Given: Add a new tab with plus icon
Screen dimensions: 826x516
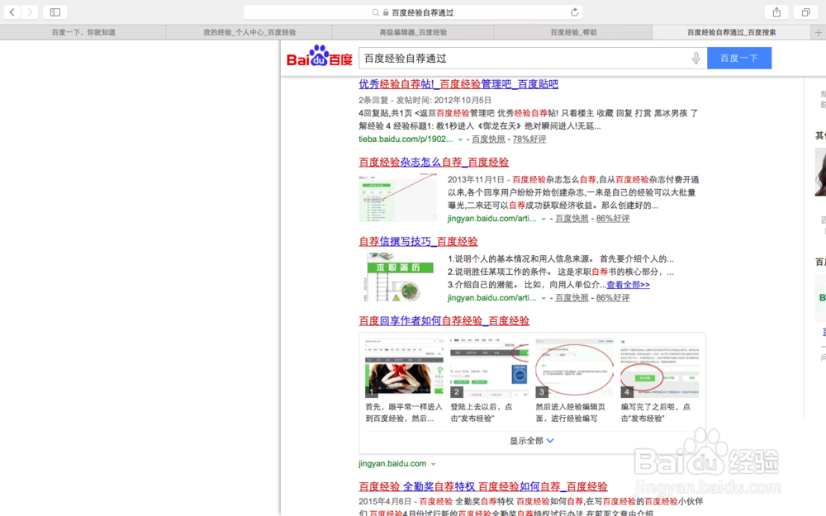Looking at the screenshot, I should [818, 32].
